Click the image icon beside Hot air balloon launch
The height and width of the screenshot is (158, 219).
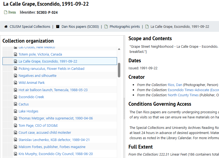[x=15, y=90]
